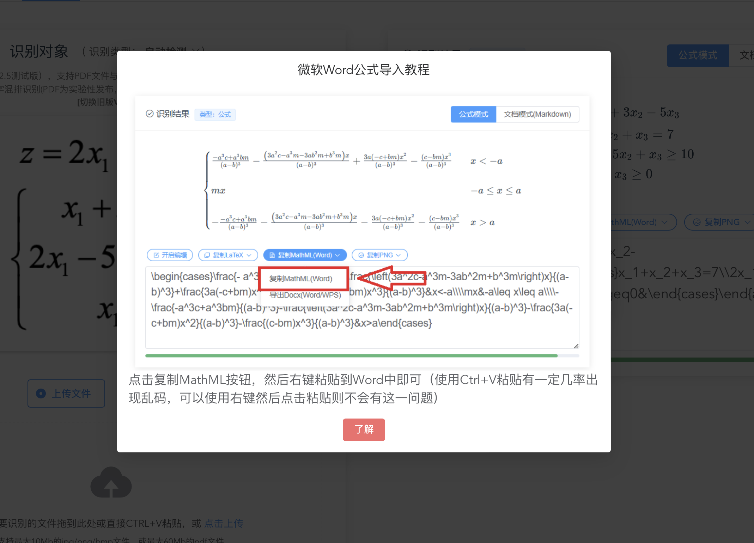Choose 复制MathML(Word) highlighted menu entry

[x=301, y=279]
